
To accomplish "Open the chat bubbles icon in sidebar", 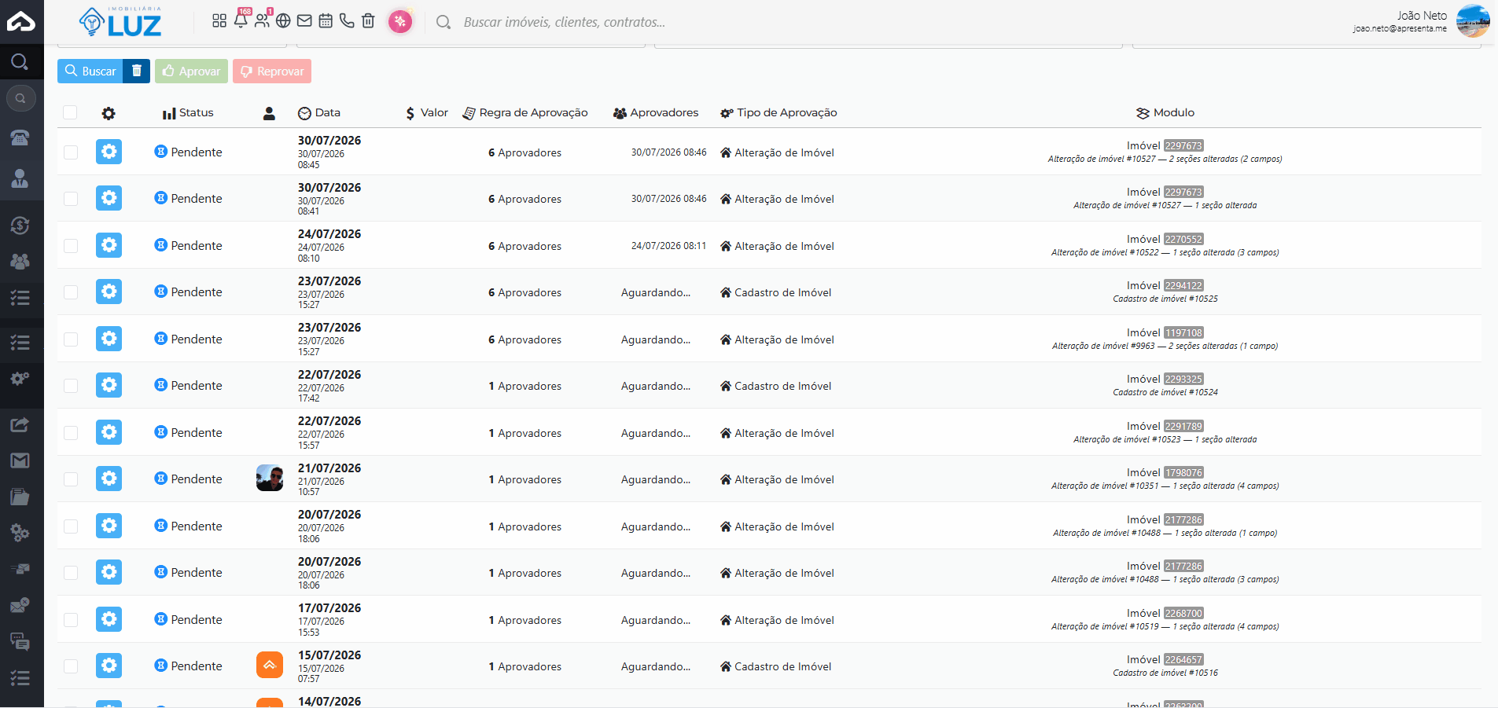I will 20,641.
